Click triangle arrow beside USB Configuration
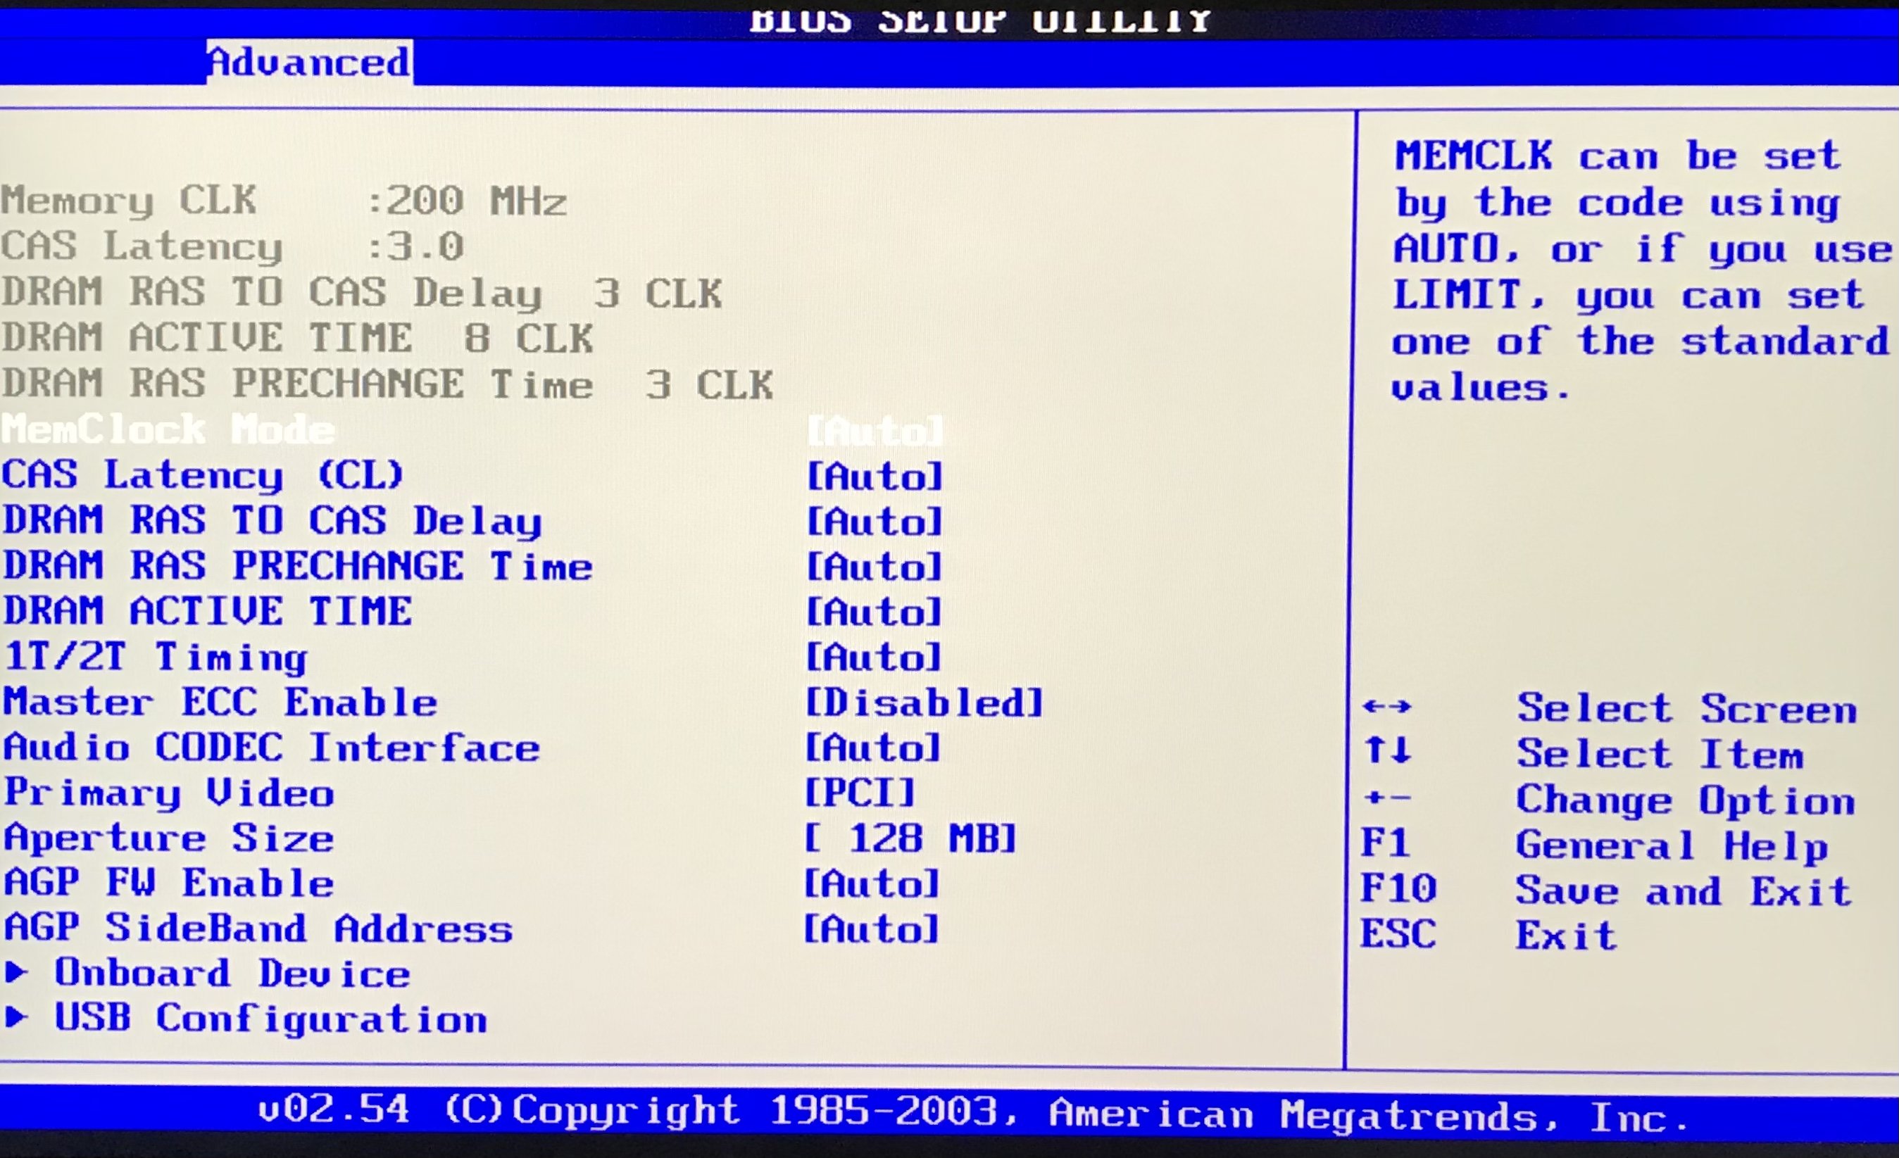The width and height of the screenshot is (1899, 1158). (x=16, y=1017)
